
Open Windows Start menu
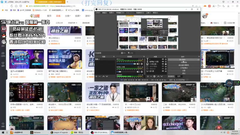[3, 132]
